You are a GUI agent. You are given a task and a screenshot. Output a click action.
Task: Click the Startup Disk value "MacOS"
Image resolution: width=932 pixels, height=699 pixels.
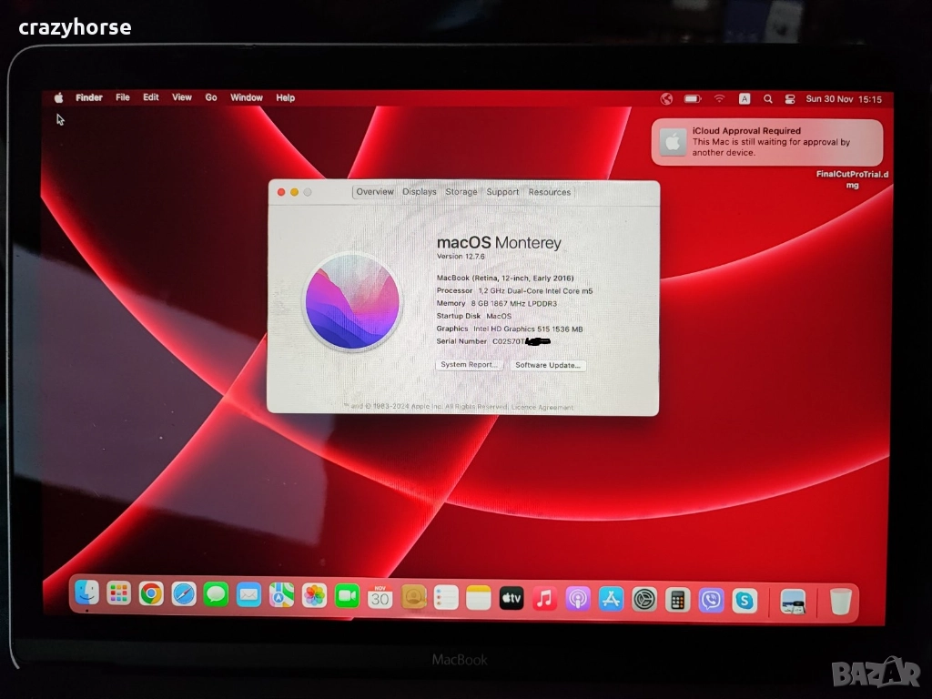click(x=499, y=316)
